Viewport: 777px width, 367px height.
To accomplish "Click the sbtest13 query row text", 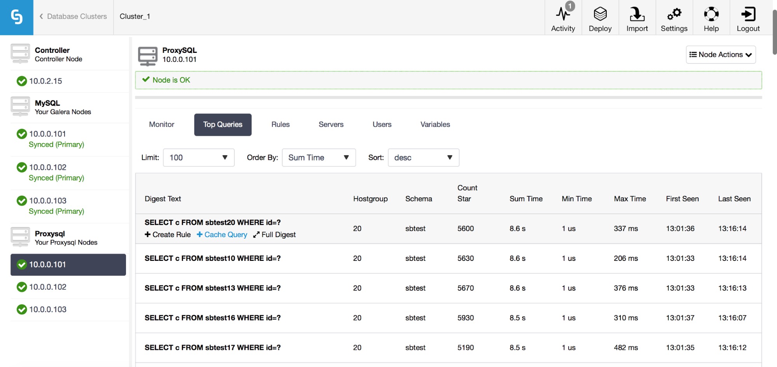I will click(x=213, y=288).
